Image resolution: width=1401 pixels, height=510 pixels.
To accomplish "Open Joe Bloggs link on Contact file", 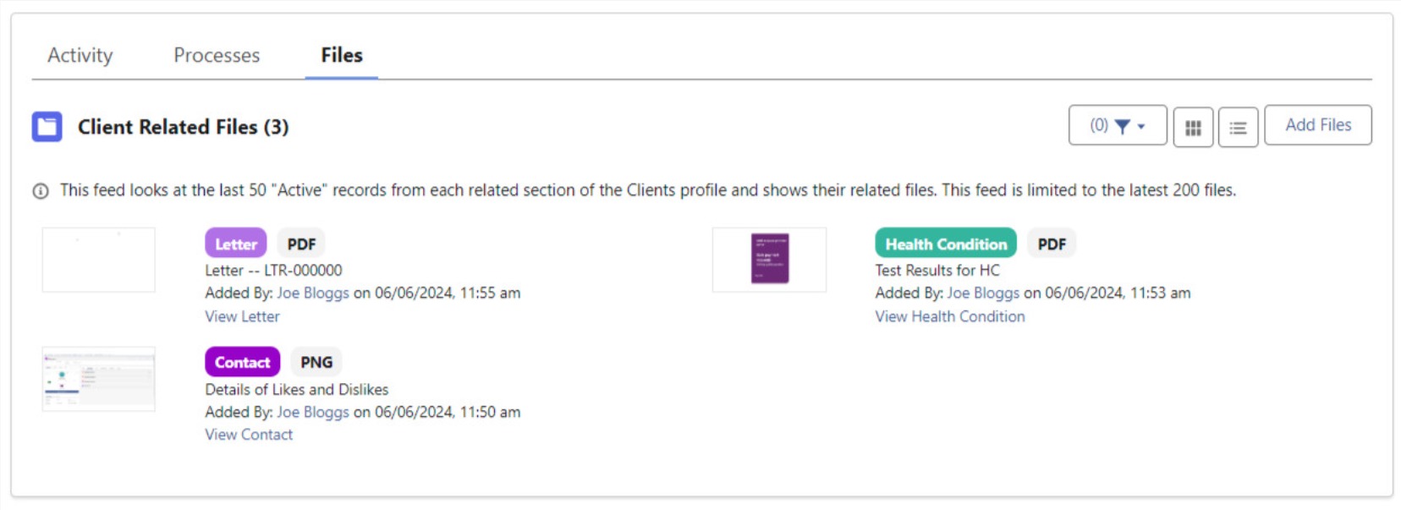I will point(313,413).
